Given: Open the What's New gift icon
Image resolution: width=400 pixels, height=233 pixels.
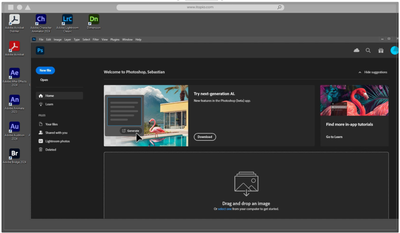Looking at the screenshot, I should pyautogui.click(x=381, y=50).
